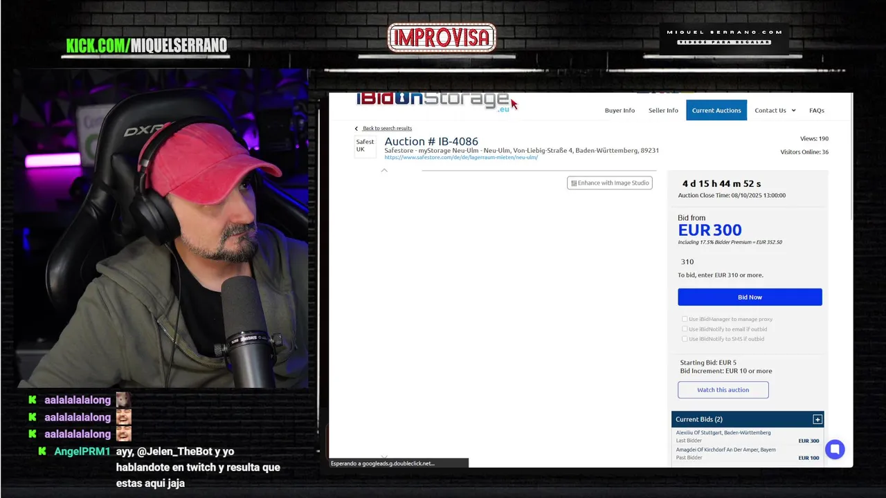Click the Safestore UK seller logo
This screenshot has width=886, height=498.
pos(365,146)
